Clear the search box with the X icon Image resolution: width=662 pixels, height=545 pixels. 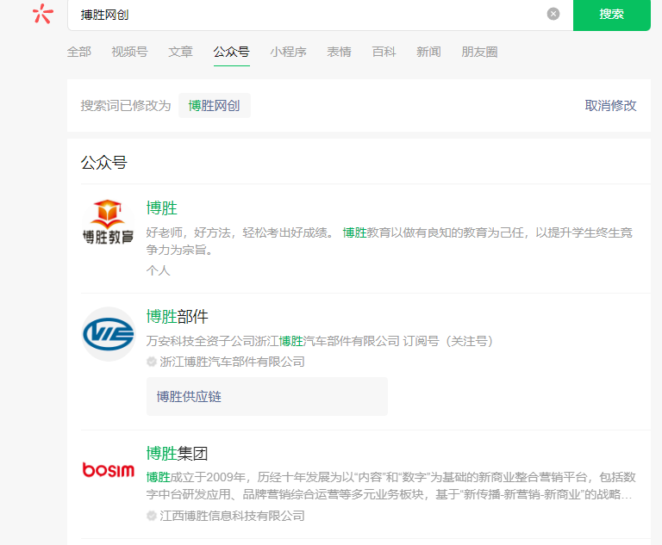[553, 14]
